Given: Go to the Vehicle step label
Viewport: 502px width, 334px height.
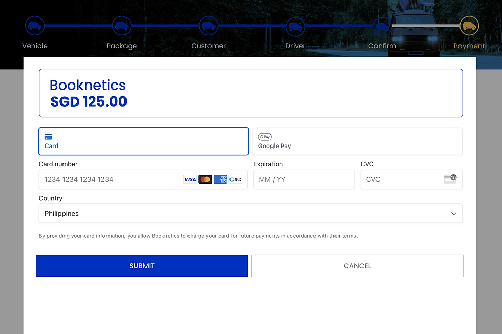Looking at the screenshot, I should pos(35,46).
